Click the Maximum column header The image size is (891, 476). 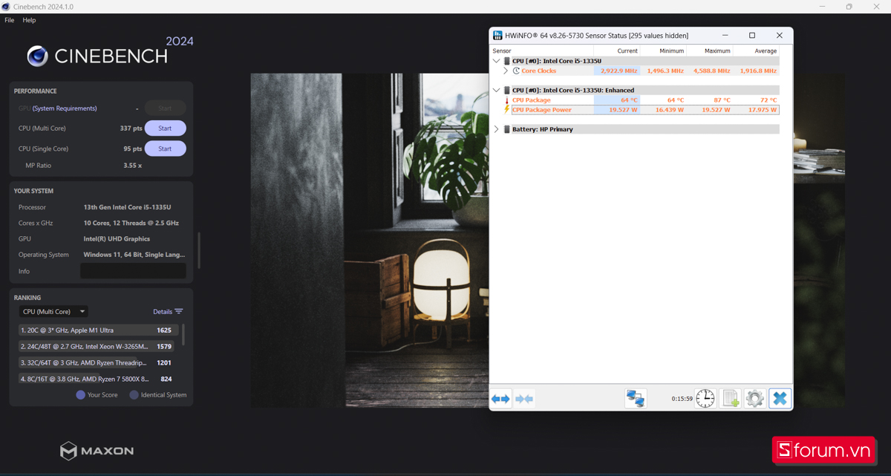coord(709,51)
